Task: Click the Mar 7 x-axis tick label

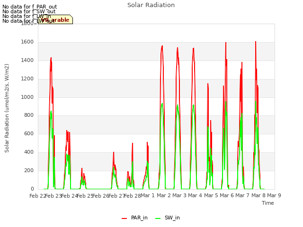Action: pos(242,195)
